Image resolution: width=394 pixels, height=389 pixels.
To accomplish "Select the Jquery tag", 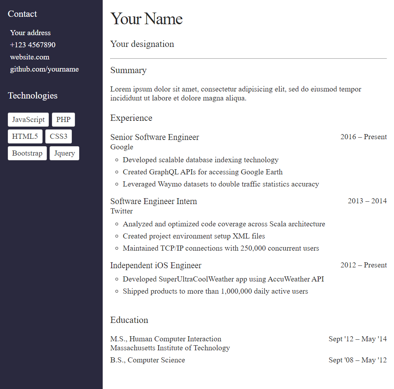I will (64, 153).
